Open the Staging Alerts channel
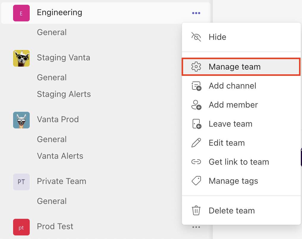Screen dimensions: 302x239 [64, 94]
